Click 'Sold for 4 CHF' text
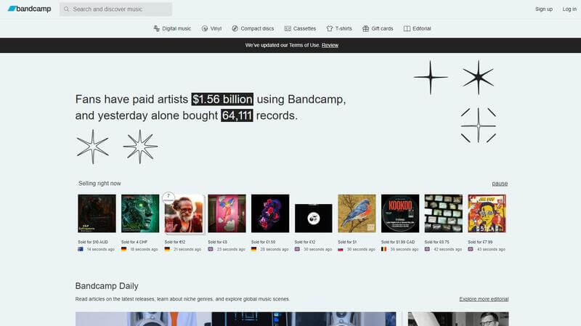Image resolution: width=581 pixels, height=326 pixels. click(x=134, y=242)
